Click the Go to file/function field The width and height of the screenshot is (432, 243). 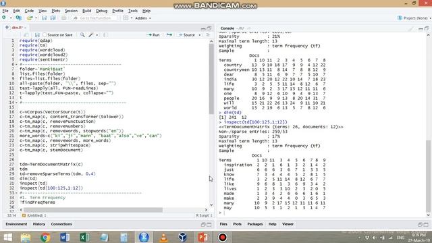click(x=95, y=18)
